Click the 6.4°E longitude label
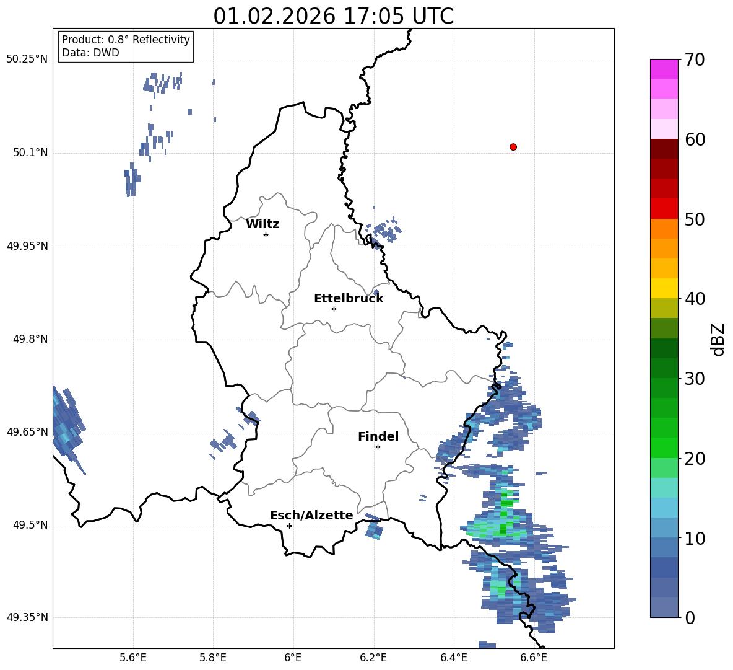 click(x=453, y=658)
